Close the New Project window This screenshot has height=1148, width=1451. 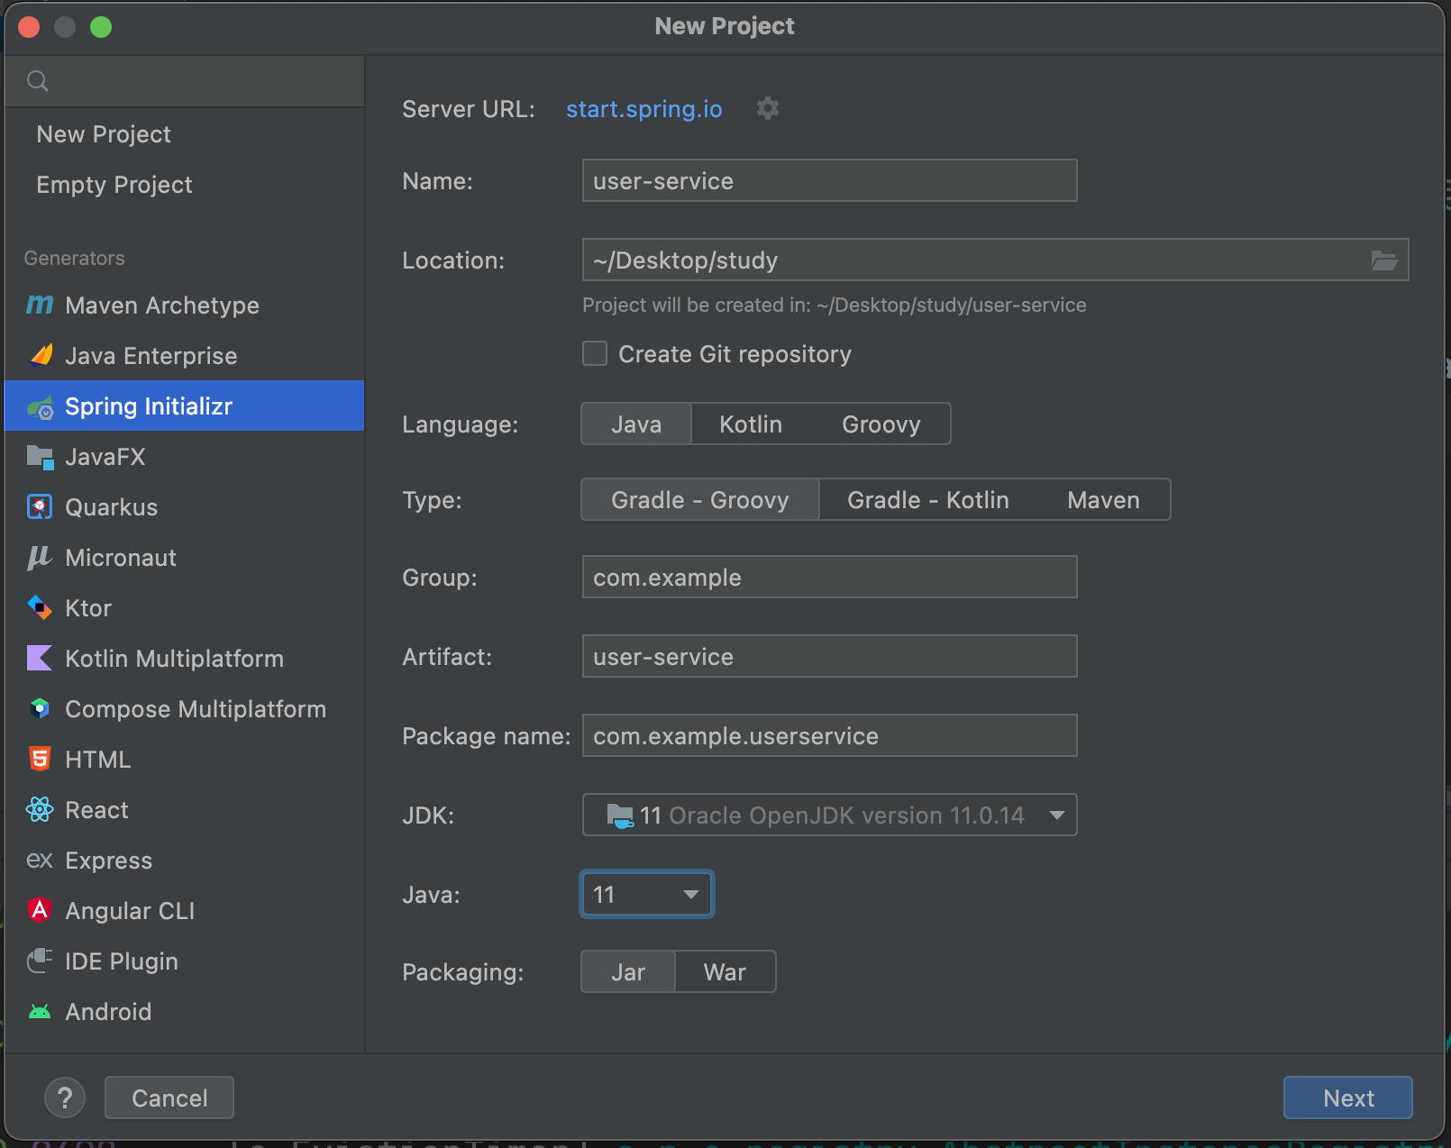[x=29, y=27]
